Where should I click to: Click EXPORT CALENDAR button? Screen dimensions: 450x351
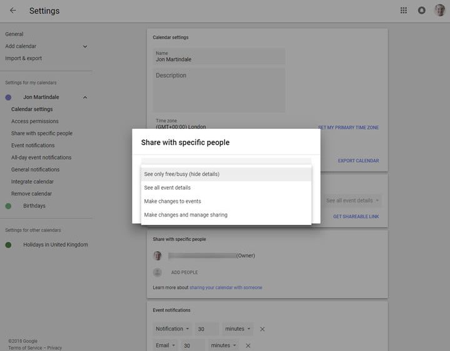tap(359, 161)
